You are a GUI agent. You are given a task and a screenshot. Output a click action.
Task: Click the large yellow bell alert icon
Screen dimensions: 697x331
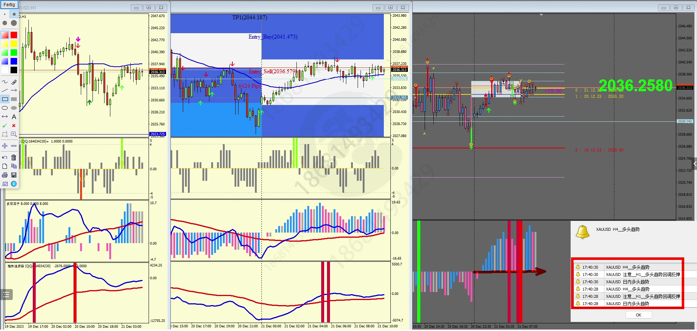click(x=582, y=232)
